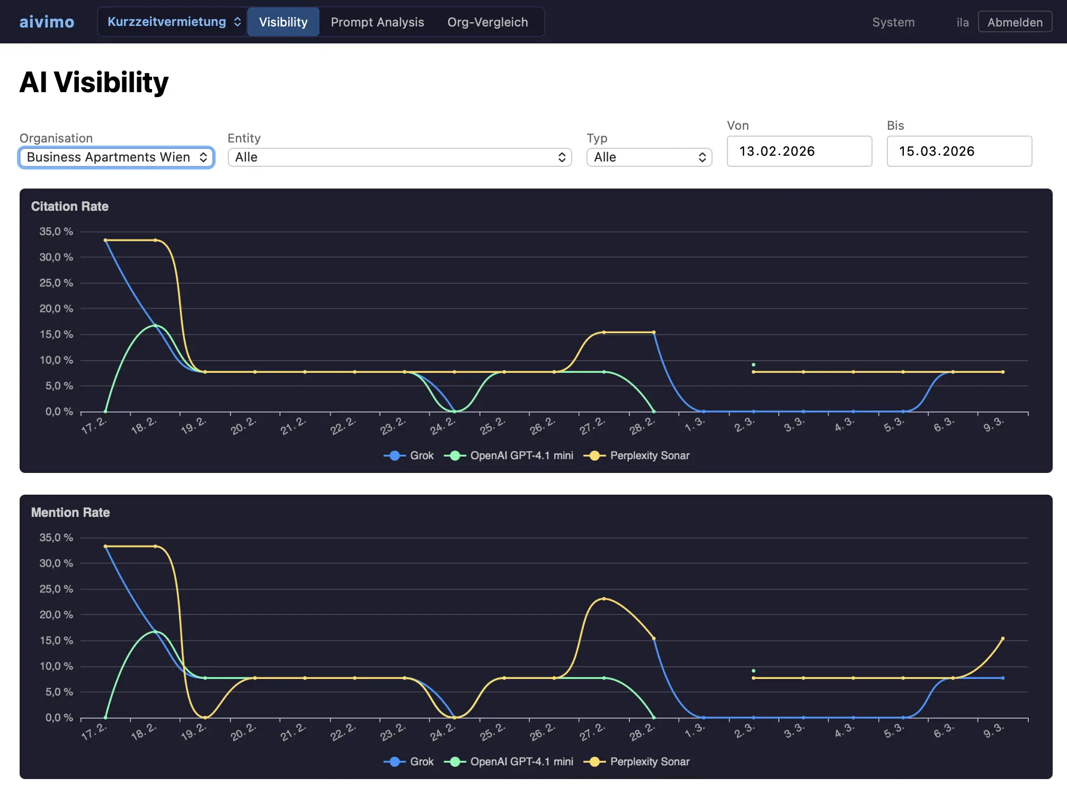Click the ila user label

tap(962, 22)
